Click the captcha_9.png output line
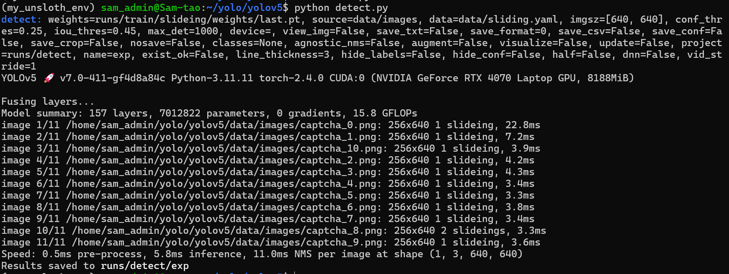The image size is (729, 274). pos(270,242)
